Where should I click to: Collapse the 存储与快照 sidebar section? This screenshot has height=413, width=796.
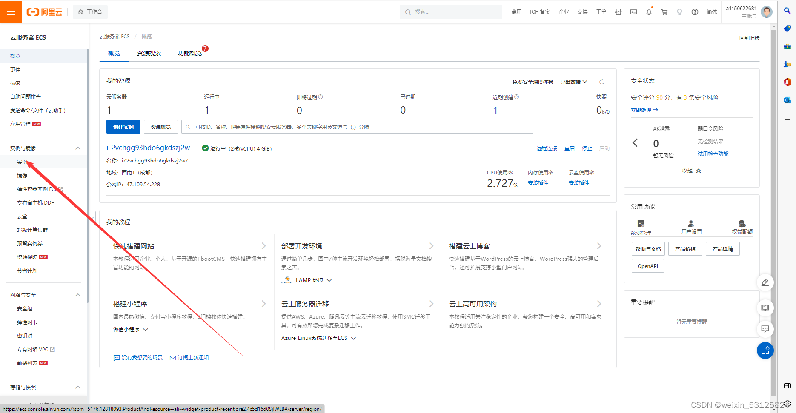click(x=78, y=387)
